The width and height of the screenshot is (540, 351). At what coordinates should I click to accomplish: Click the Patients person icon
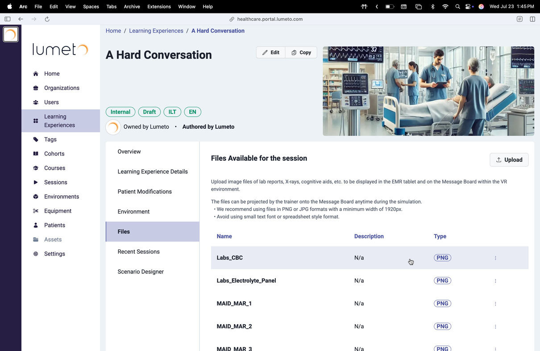(36, 225)
